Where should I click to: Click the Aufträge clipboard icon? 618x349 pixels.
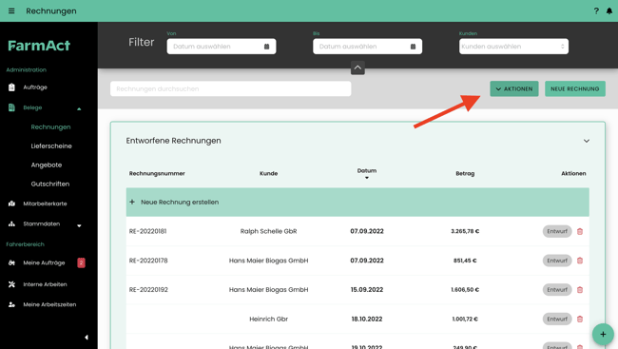coord(11,87)
